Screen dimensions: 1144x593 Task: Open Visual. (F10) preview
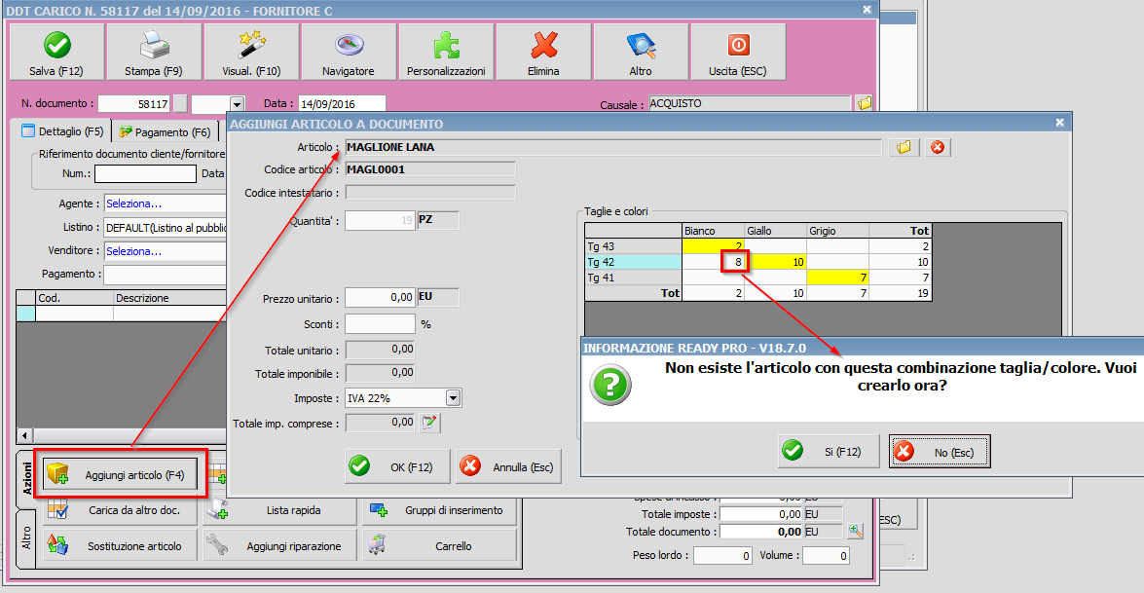click(252, 52)
